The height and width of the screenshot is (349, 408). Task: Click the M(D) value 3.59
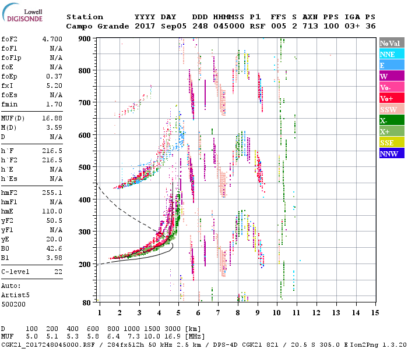[x=54, y=128]
